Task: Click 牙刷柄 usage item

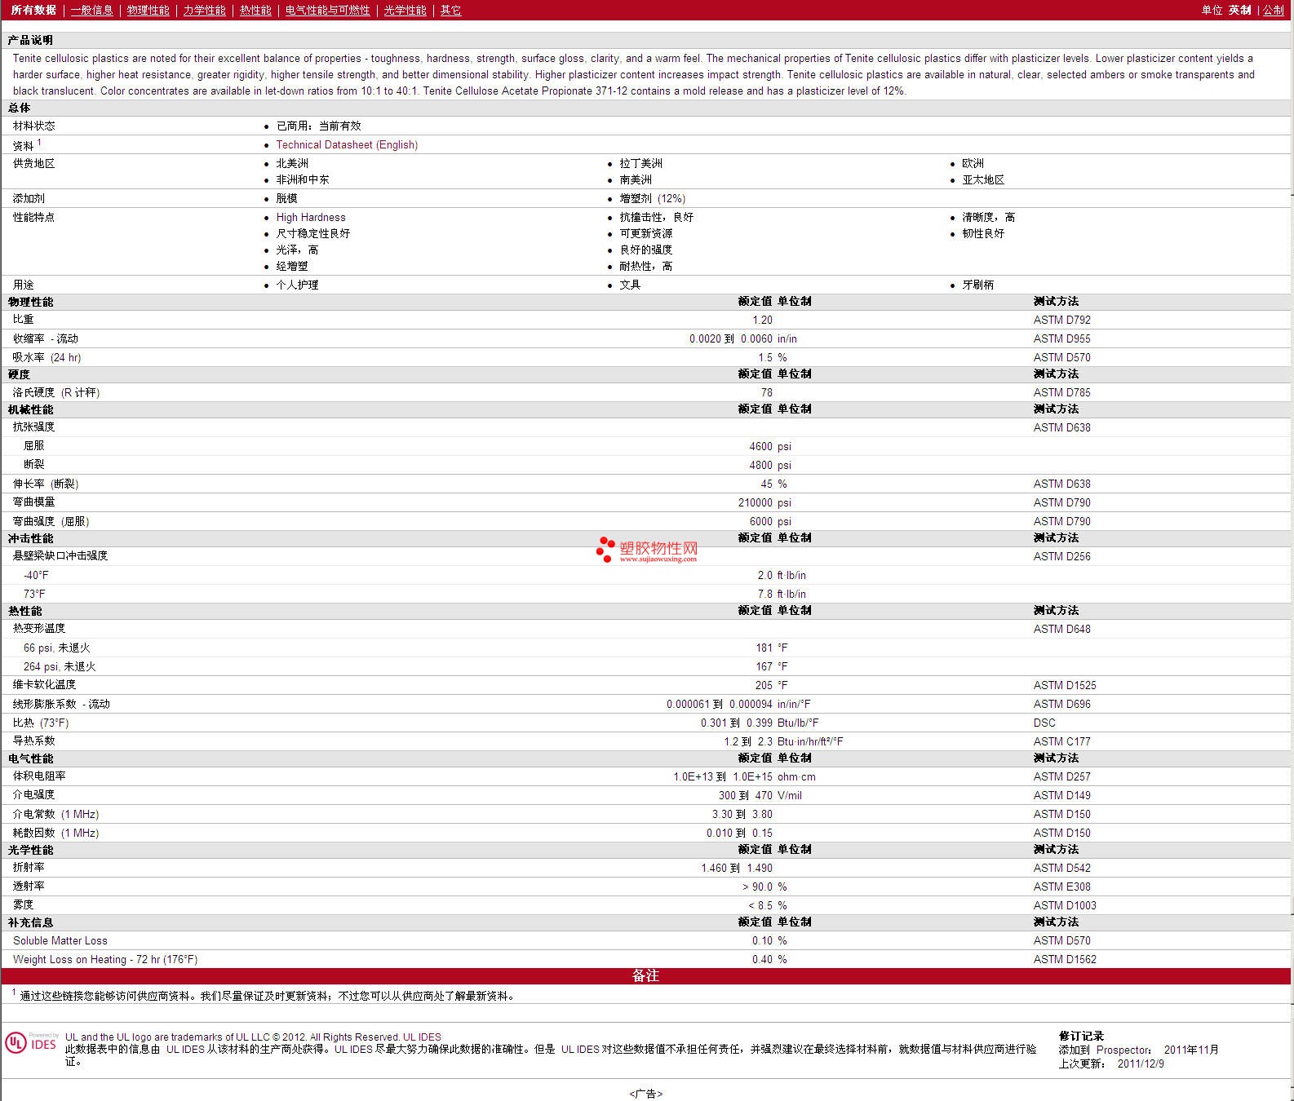Action: click(977, 285)
